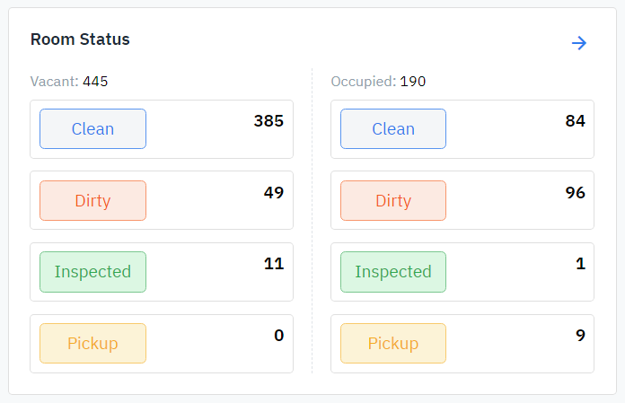Viewport: 625px width, 403px height.
Task: Click the Room Status heading
Action: [80, 39]
